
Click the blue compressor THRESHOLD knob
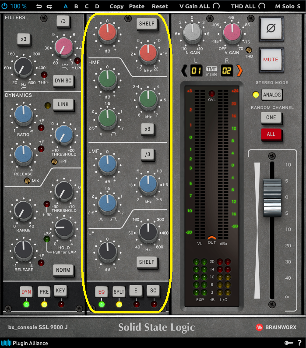click(63, 135)
